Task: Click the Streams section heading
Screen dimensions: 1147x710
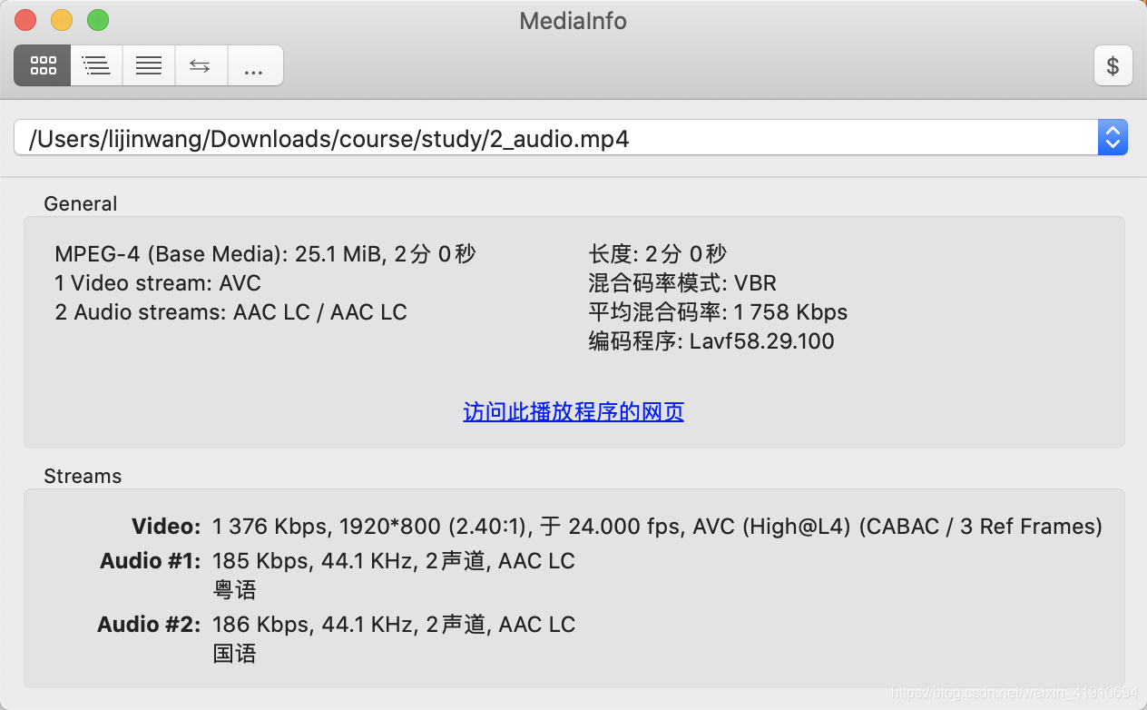Action: click(x=83, y=476)
